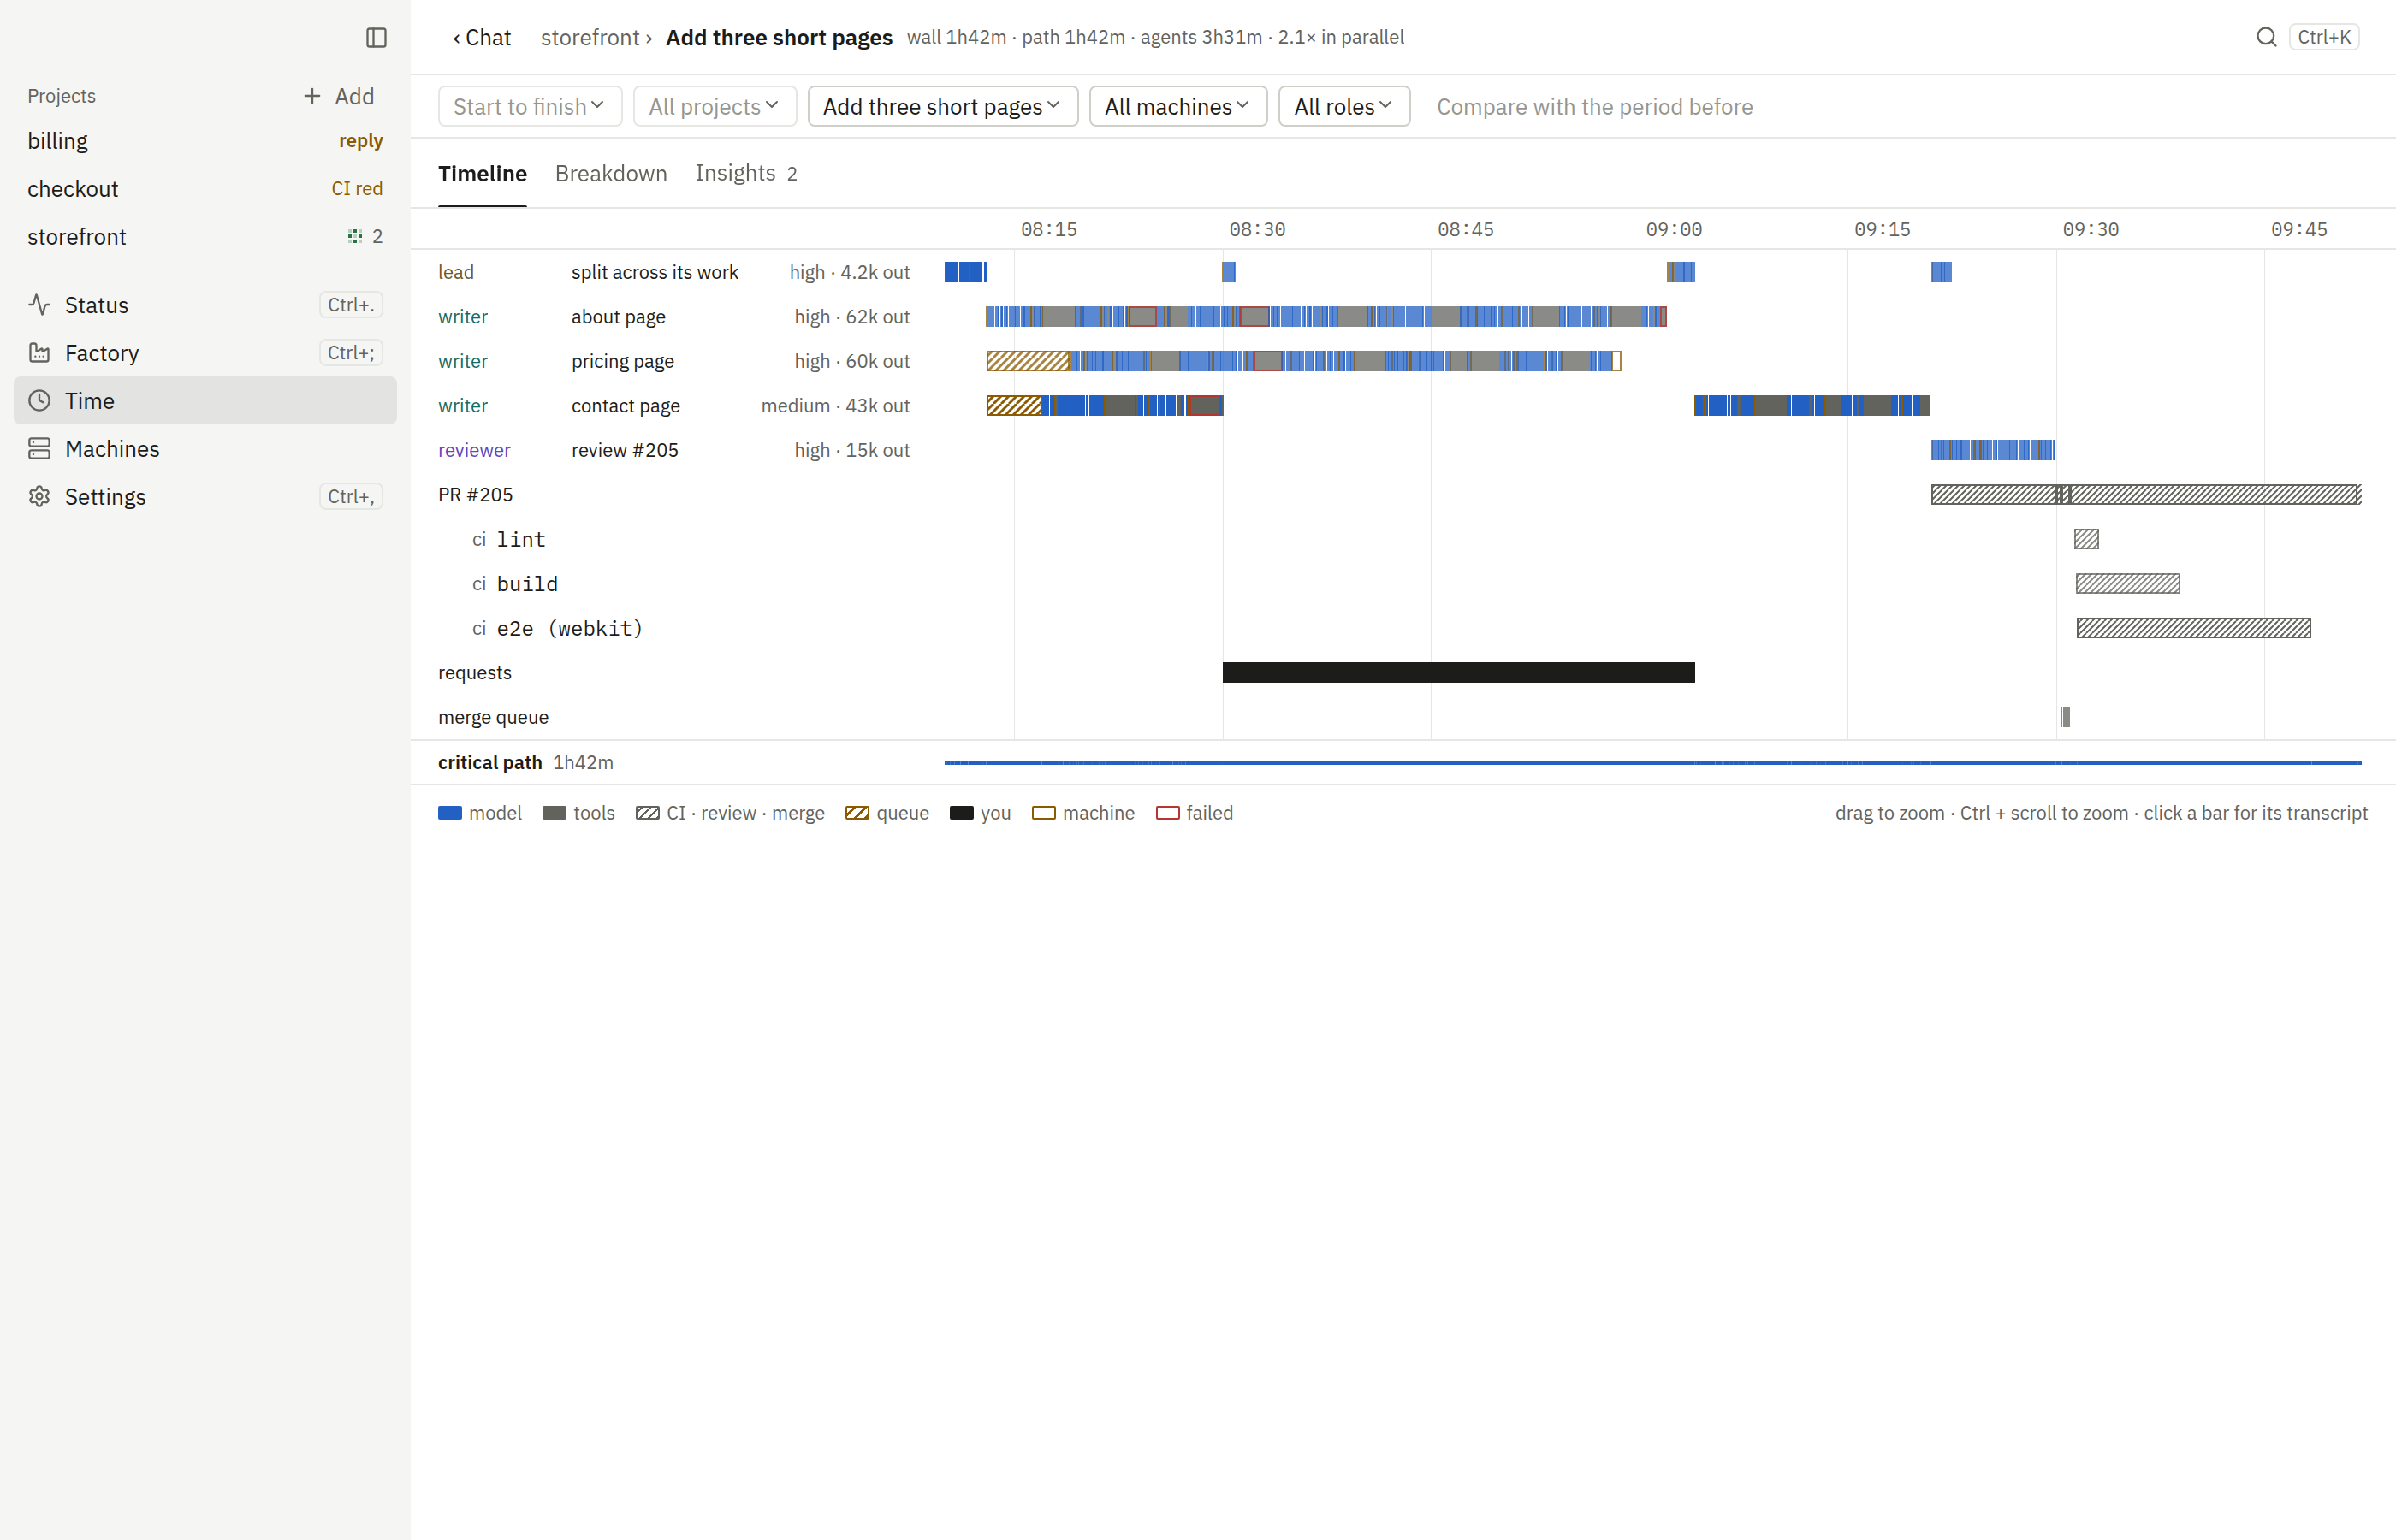Expand the All roles dropdown
This screenshot has height=1540, width=2396.
pyautogui.click(x=1343, y=106)
